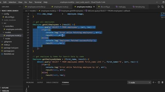
Task: Click the db.config.js JS icon in explorer
Action: pyautogui.click(x=3, y=17)
